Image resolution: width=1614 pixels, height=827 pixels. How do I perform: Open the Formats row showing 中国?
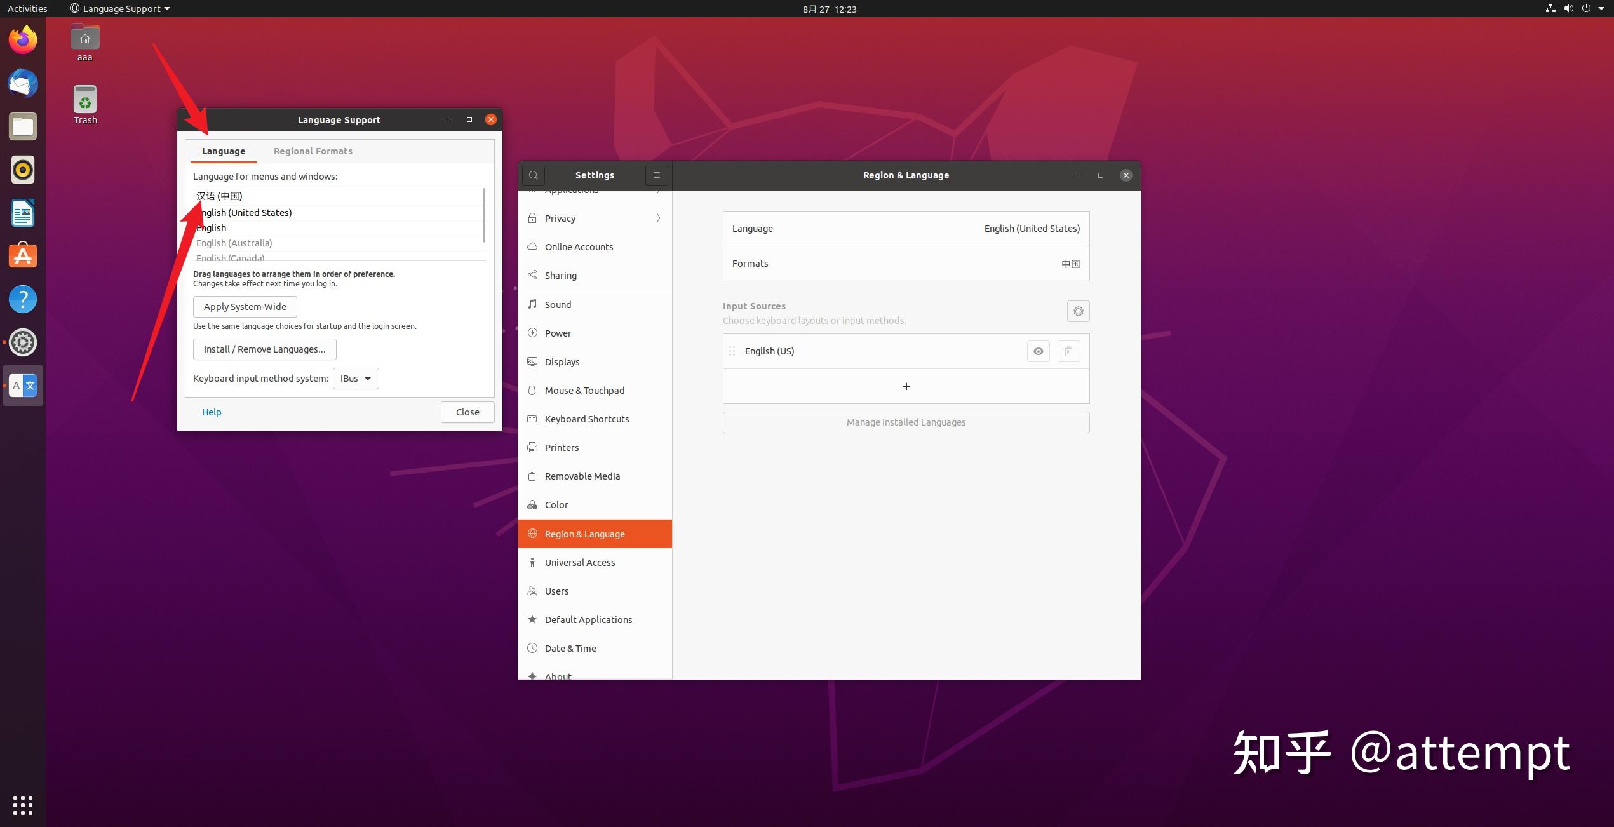tap(906, 264)
